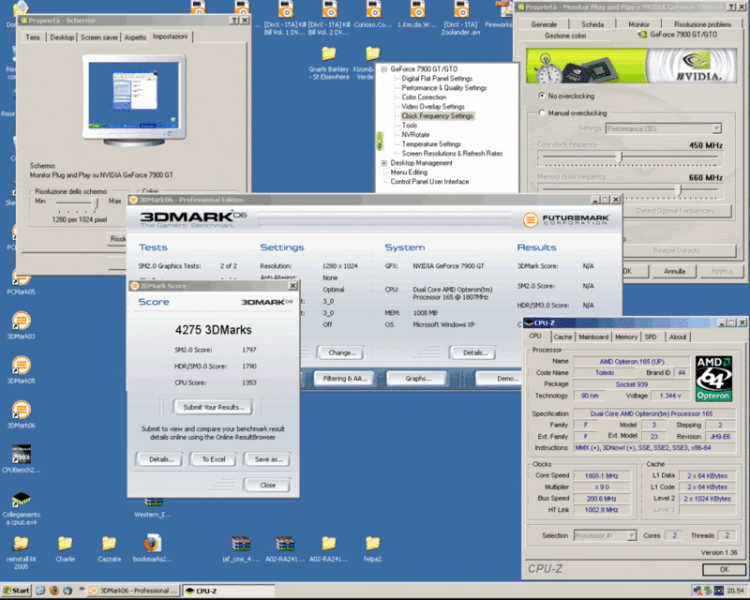Select the Manual overclocking radio button

coord(542,112)
